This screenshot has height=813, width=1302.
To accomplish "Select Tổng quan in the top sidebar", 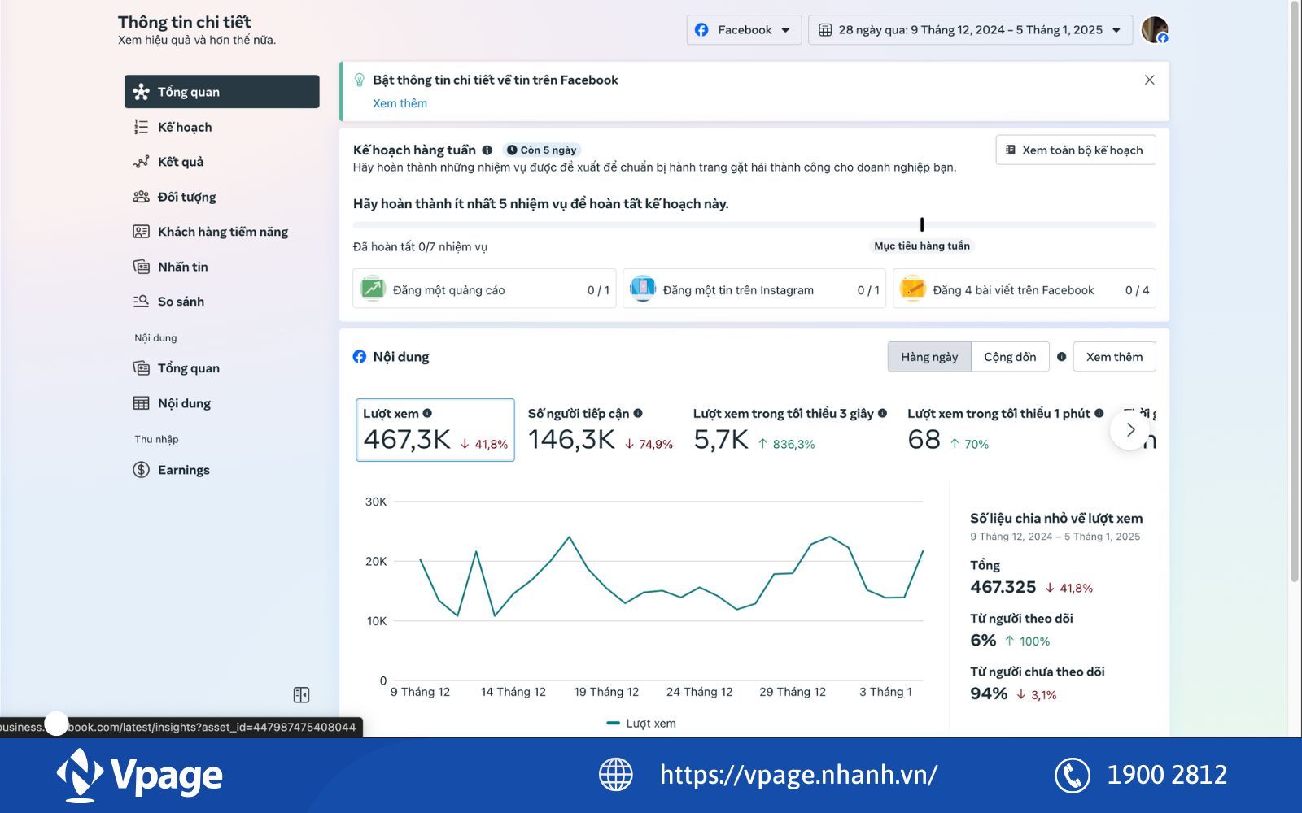I will (222, 92).
